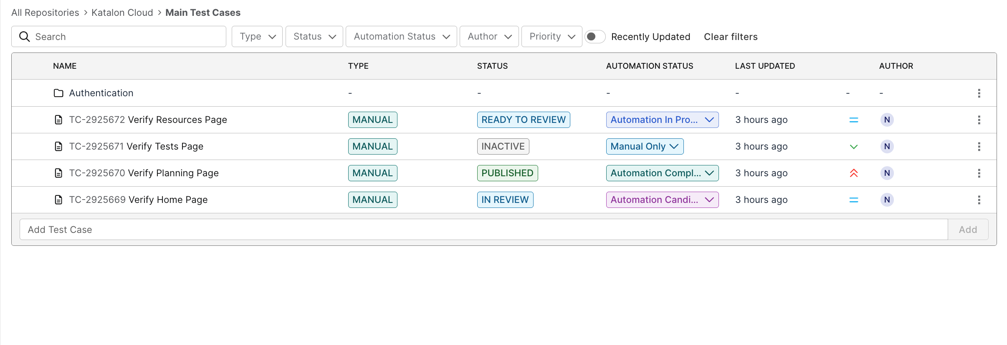Click Main Test Cases breadcrumb

pyautogui.click(x=203, y=12)
